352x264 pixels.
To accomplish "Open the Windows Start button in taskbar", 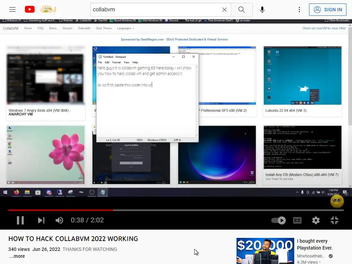I will (x=5, y=192).
